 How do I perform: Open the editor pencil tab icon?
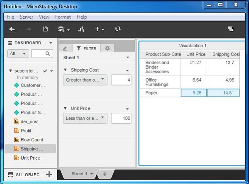pos(65,48)
